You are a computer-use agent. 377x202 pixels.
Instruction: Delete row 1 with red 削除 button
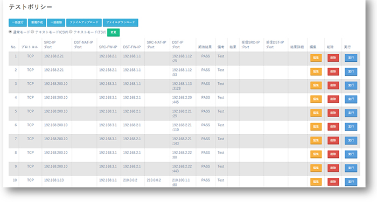coord(333,58)
